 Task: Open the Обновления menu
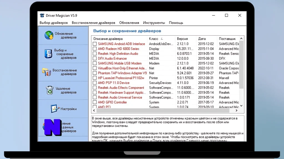(x=129, y=23)
